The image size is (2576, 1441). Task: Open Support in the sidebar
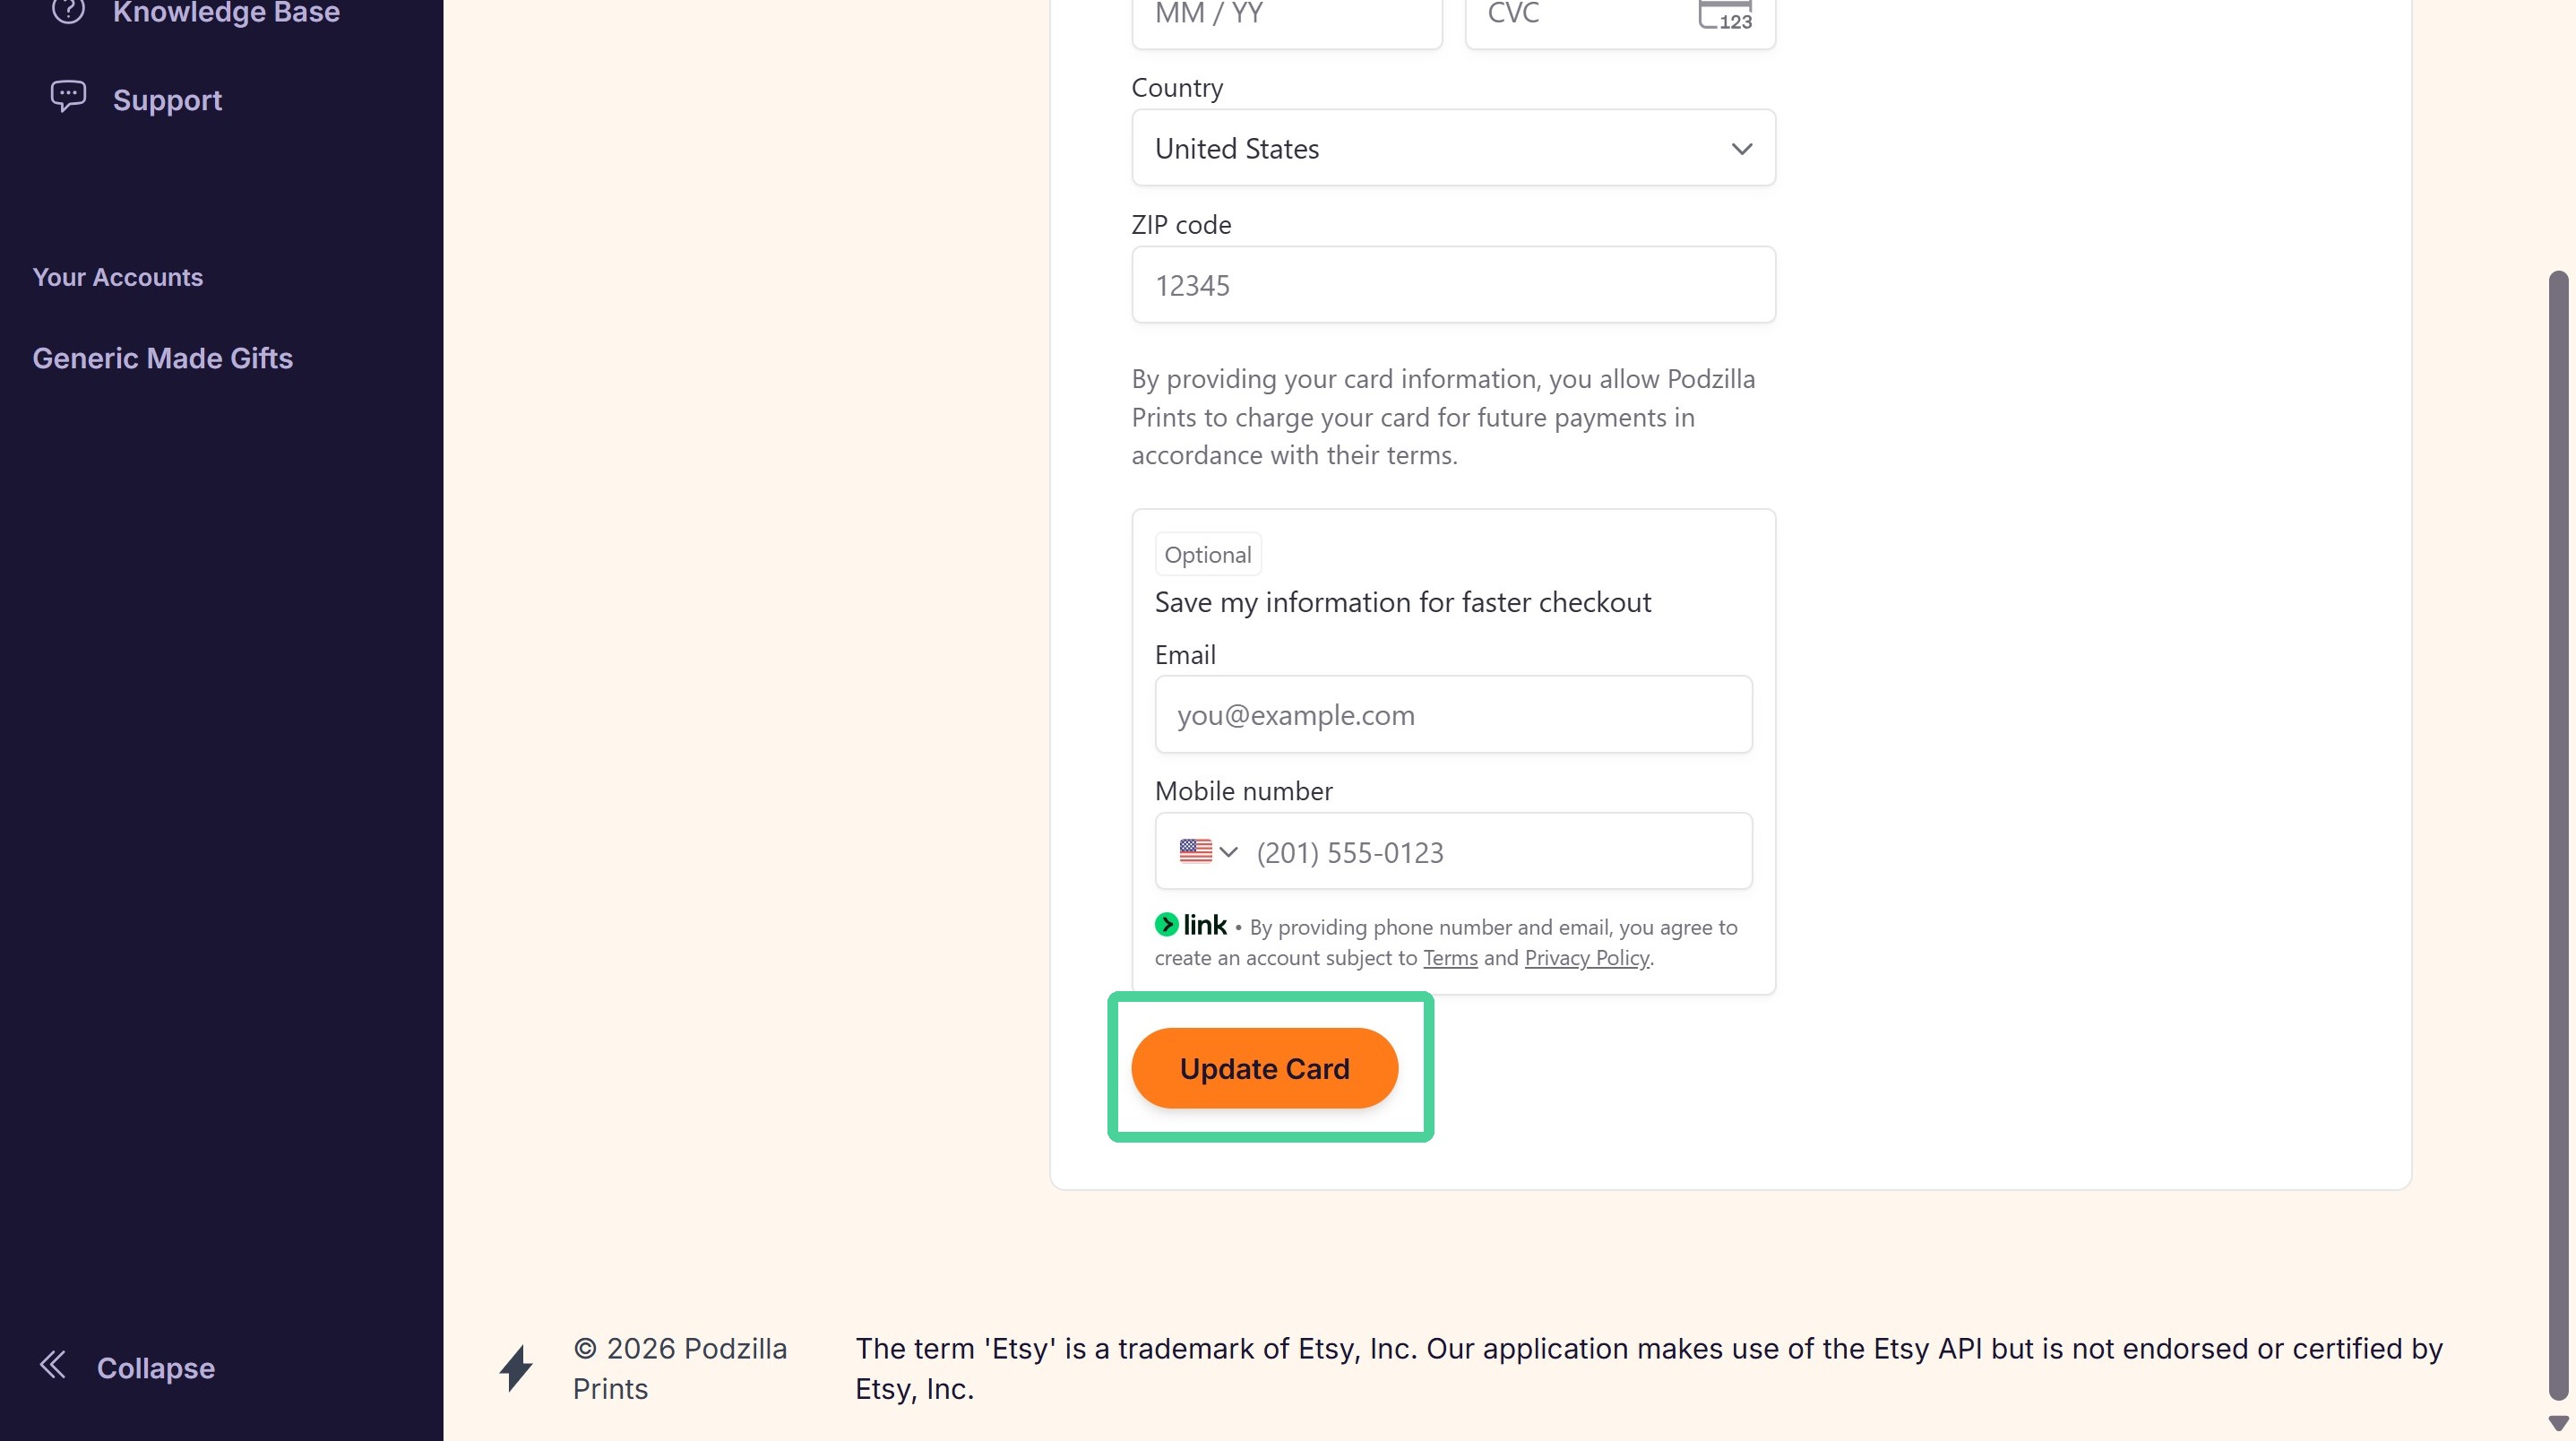tap(167, 100)
